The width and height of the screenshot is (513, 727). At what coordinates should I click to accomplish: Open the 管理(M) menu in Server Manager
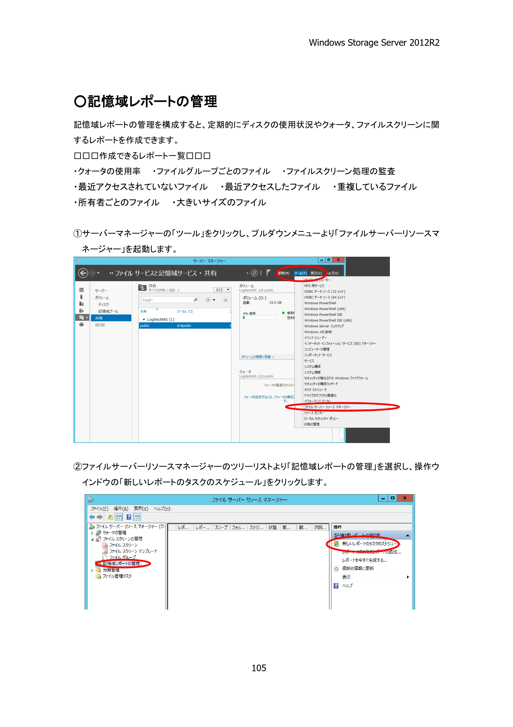coord(283,273)
